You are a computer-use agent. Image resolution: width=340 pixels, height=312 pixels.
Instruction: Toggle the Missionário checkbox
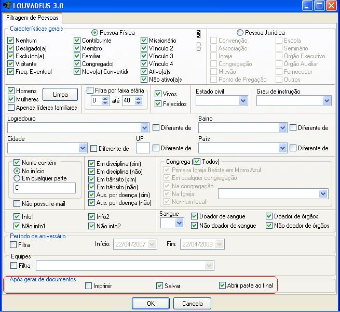[x=144, y=41]
